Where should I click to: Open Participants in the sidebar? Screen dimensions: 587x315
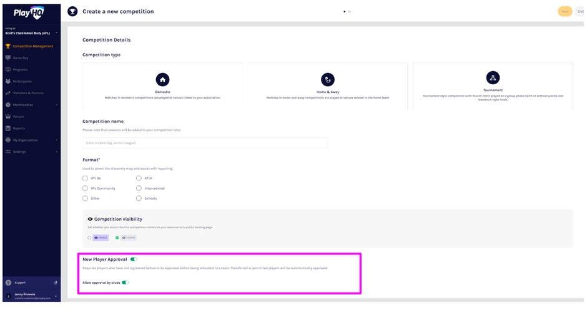(x=22, y=81)
